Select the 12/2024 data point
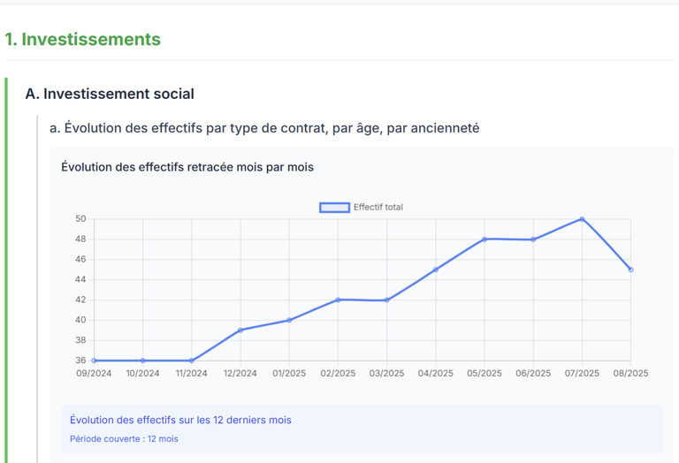Image resolution: width=679 pixels, height=463 pixels. [x=240, y=330]
